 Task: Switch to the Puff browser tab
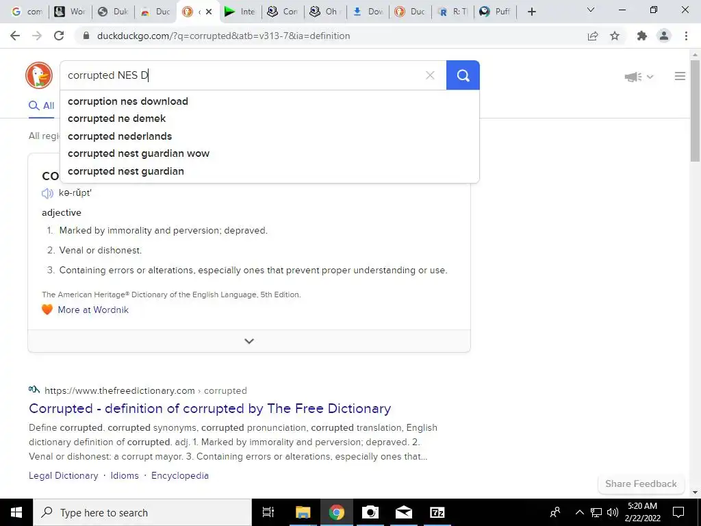(496, 12)
